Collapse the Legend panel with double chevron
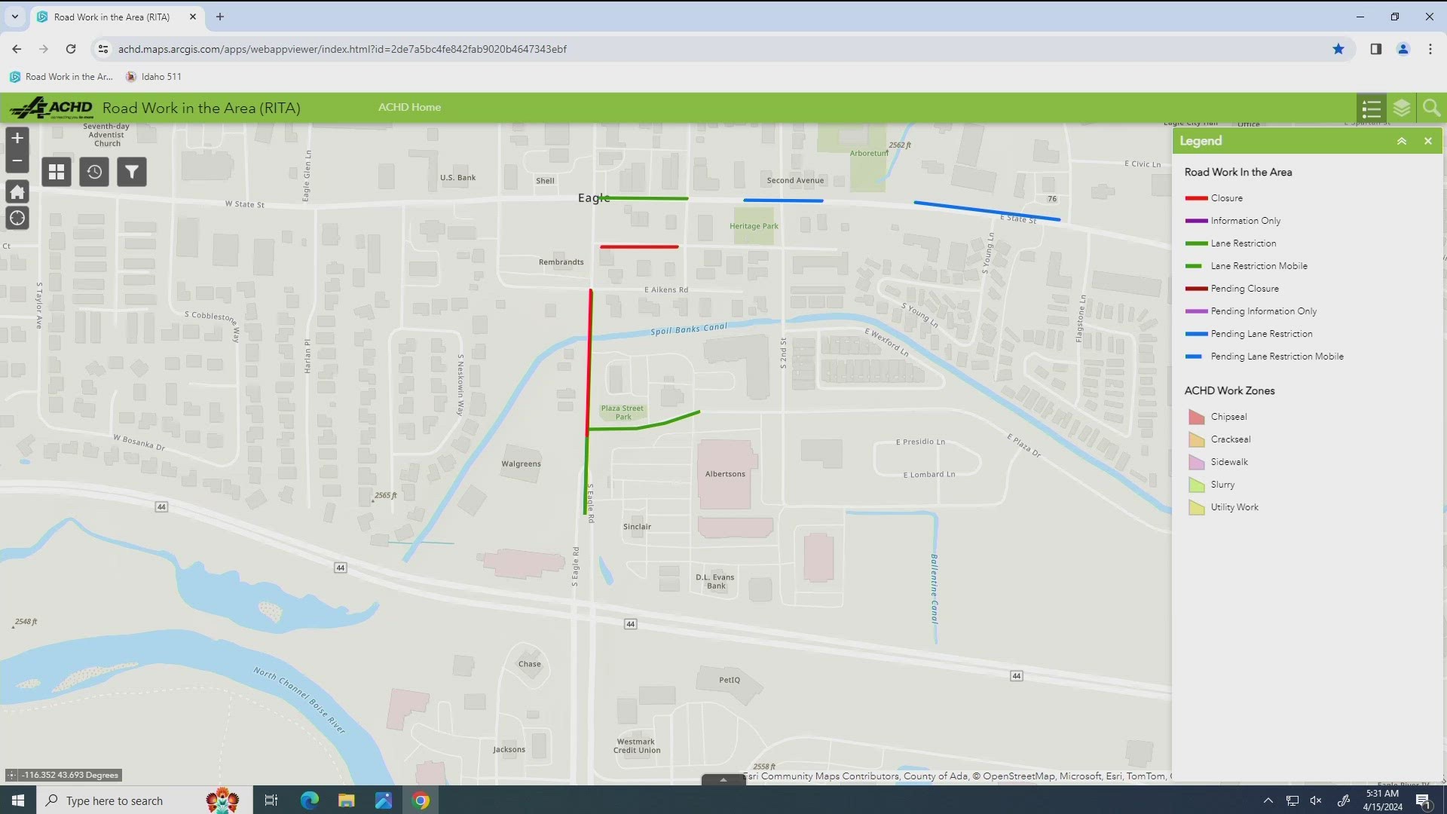 [x=1402, y=141]
